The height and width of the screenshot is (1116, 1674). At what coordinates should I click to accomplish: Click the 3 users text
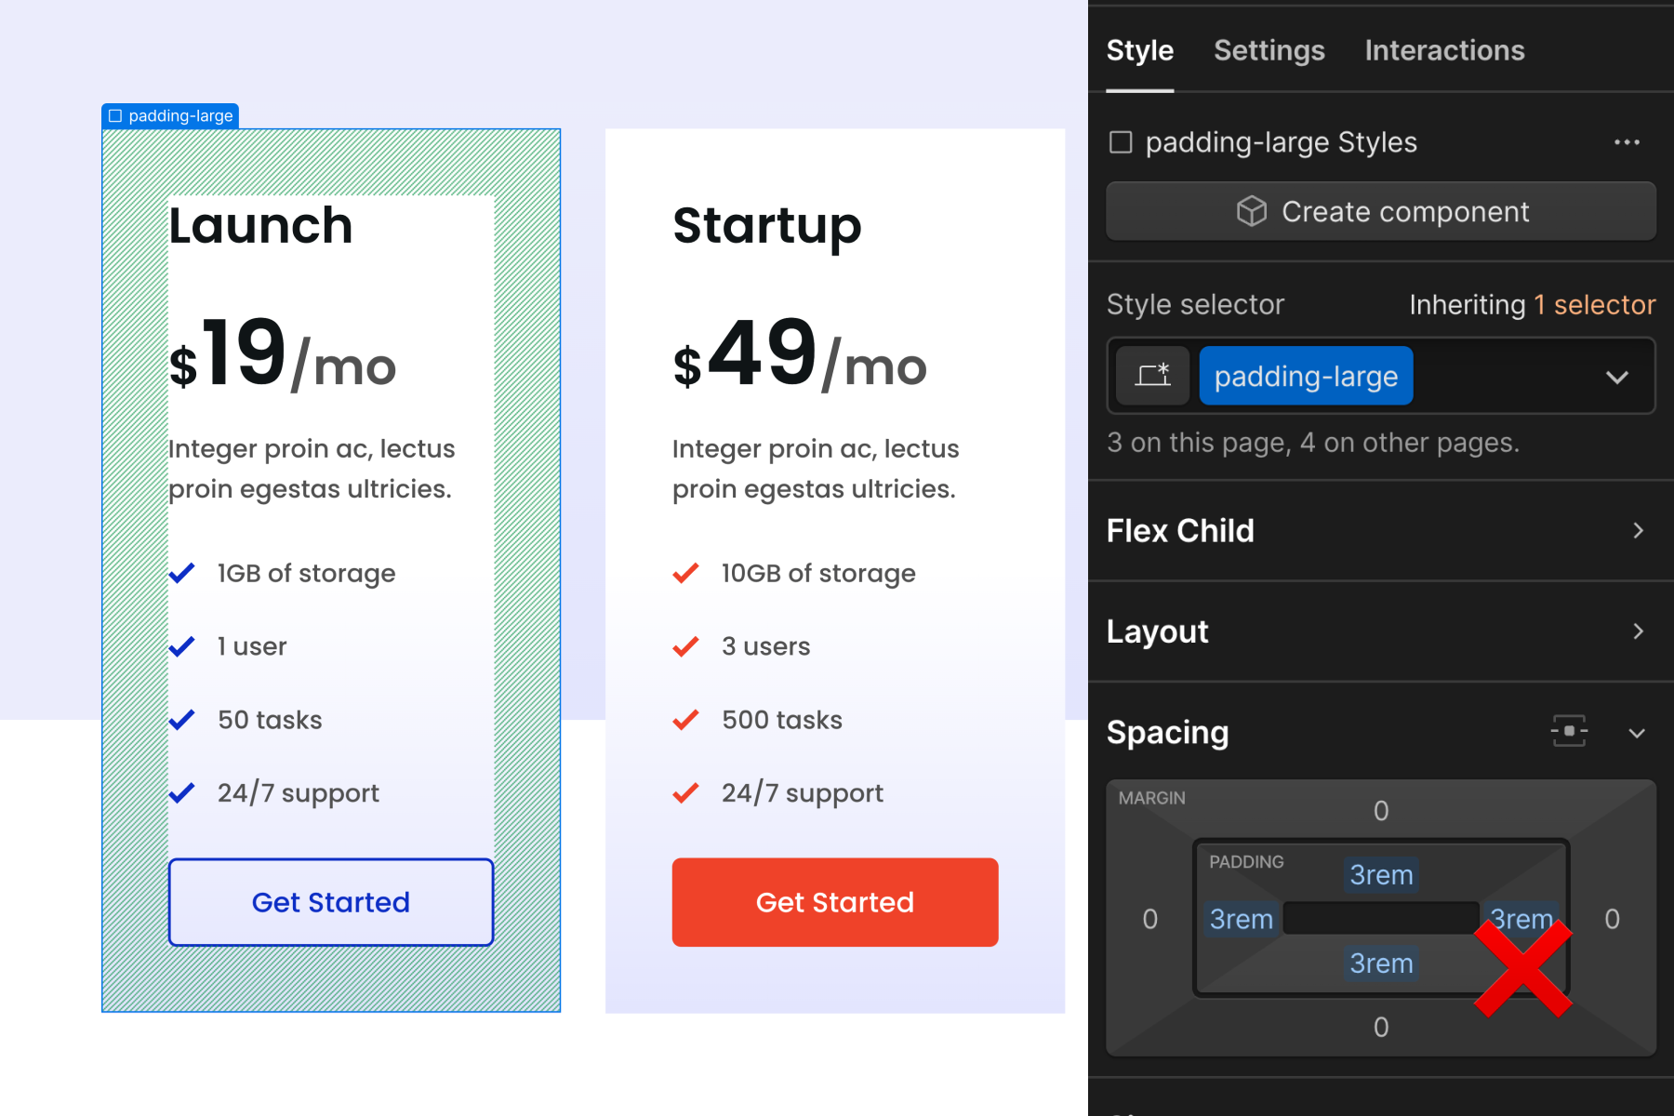(766, 646)
